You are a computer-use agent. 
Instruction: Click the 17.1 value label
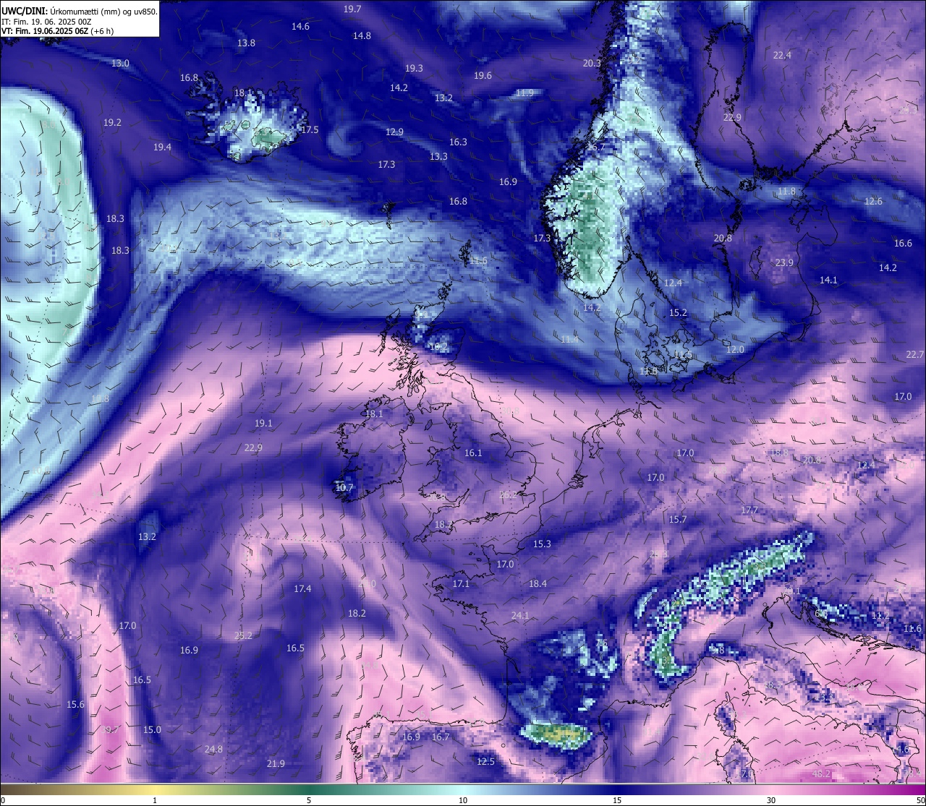461,583
